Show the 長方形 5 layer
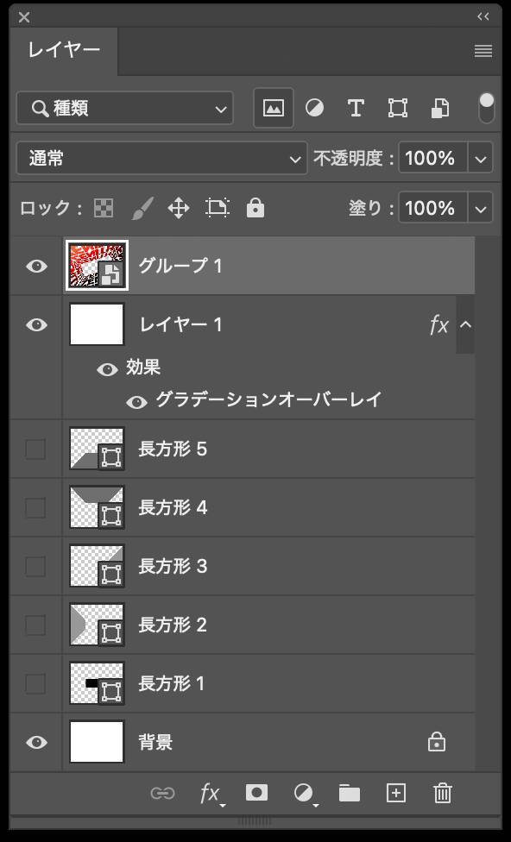The width and height of the screenshot is (511, 842). [35, 449]
